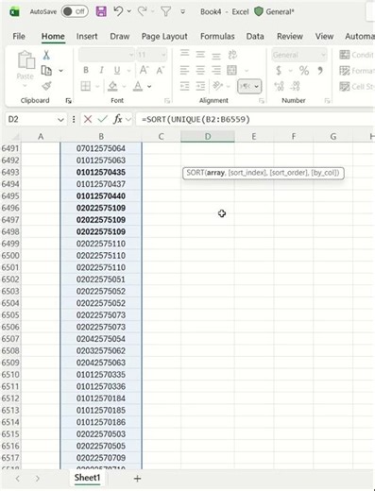Open the Copy options dropdown arrow
Image resolution: width=375 pixels, height=491 pixels.
[60, 71]
